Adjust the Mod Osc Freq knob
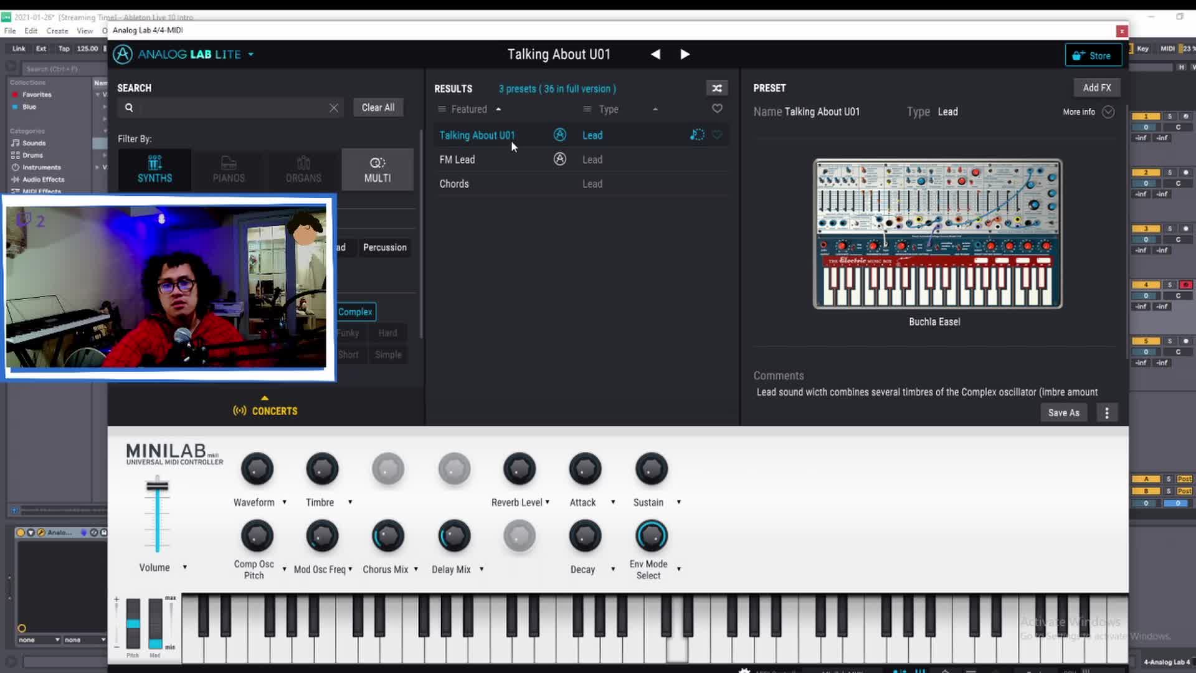Image resolution: width=1196 pixels, height=673 pixels. [x=322, y=536]
